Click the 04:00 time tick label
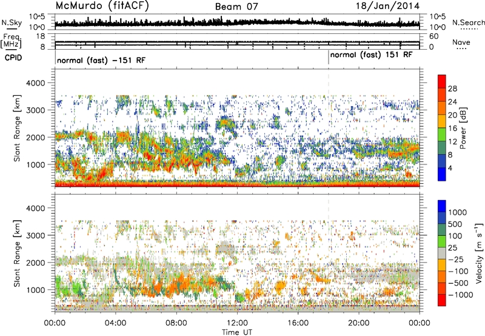Viewport: 485px width, 336px height. coord(115,323)
